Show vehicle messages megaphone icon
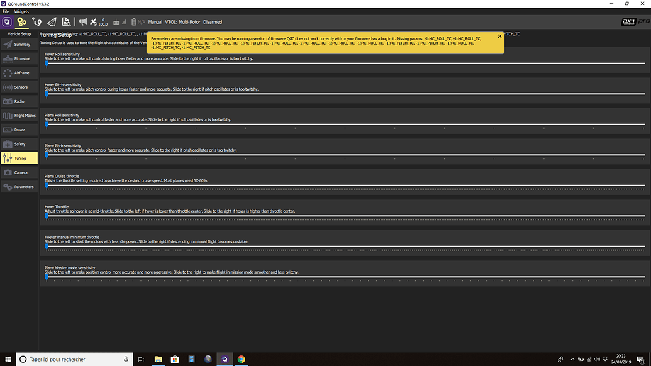Image resolution: width=651 pixels, height=366 pixels. point(83,22)
